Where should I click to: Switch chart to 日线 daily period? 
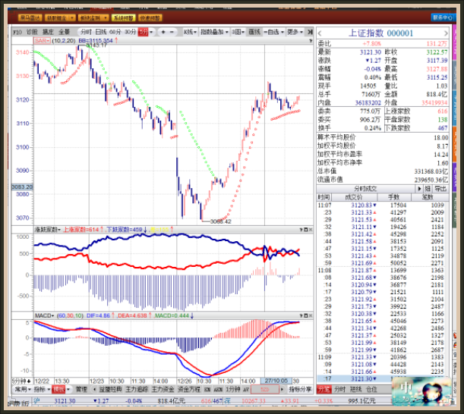click(101, 32)
